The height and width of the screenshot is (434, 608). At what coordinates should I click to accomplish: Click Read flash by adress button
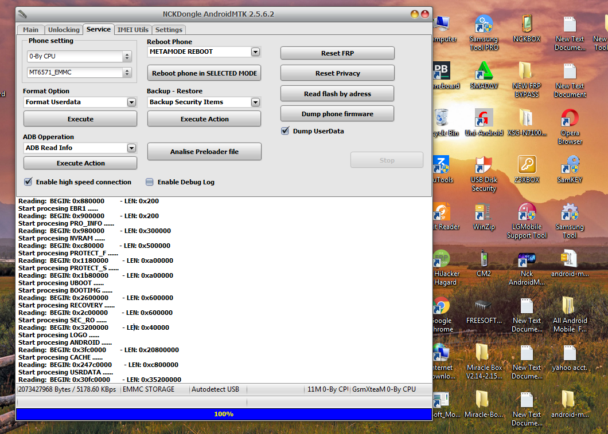[337, 94]
